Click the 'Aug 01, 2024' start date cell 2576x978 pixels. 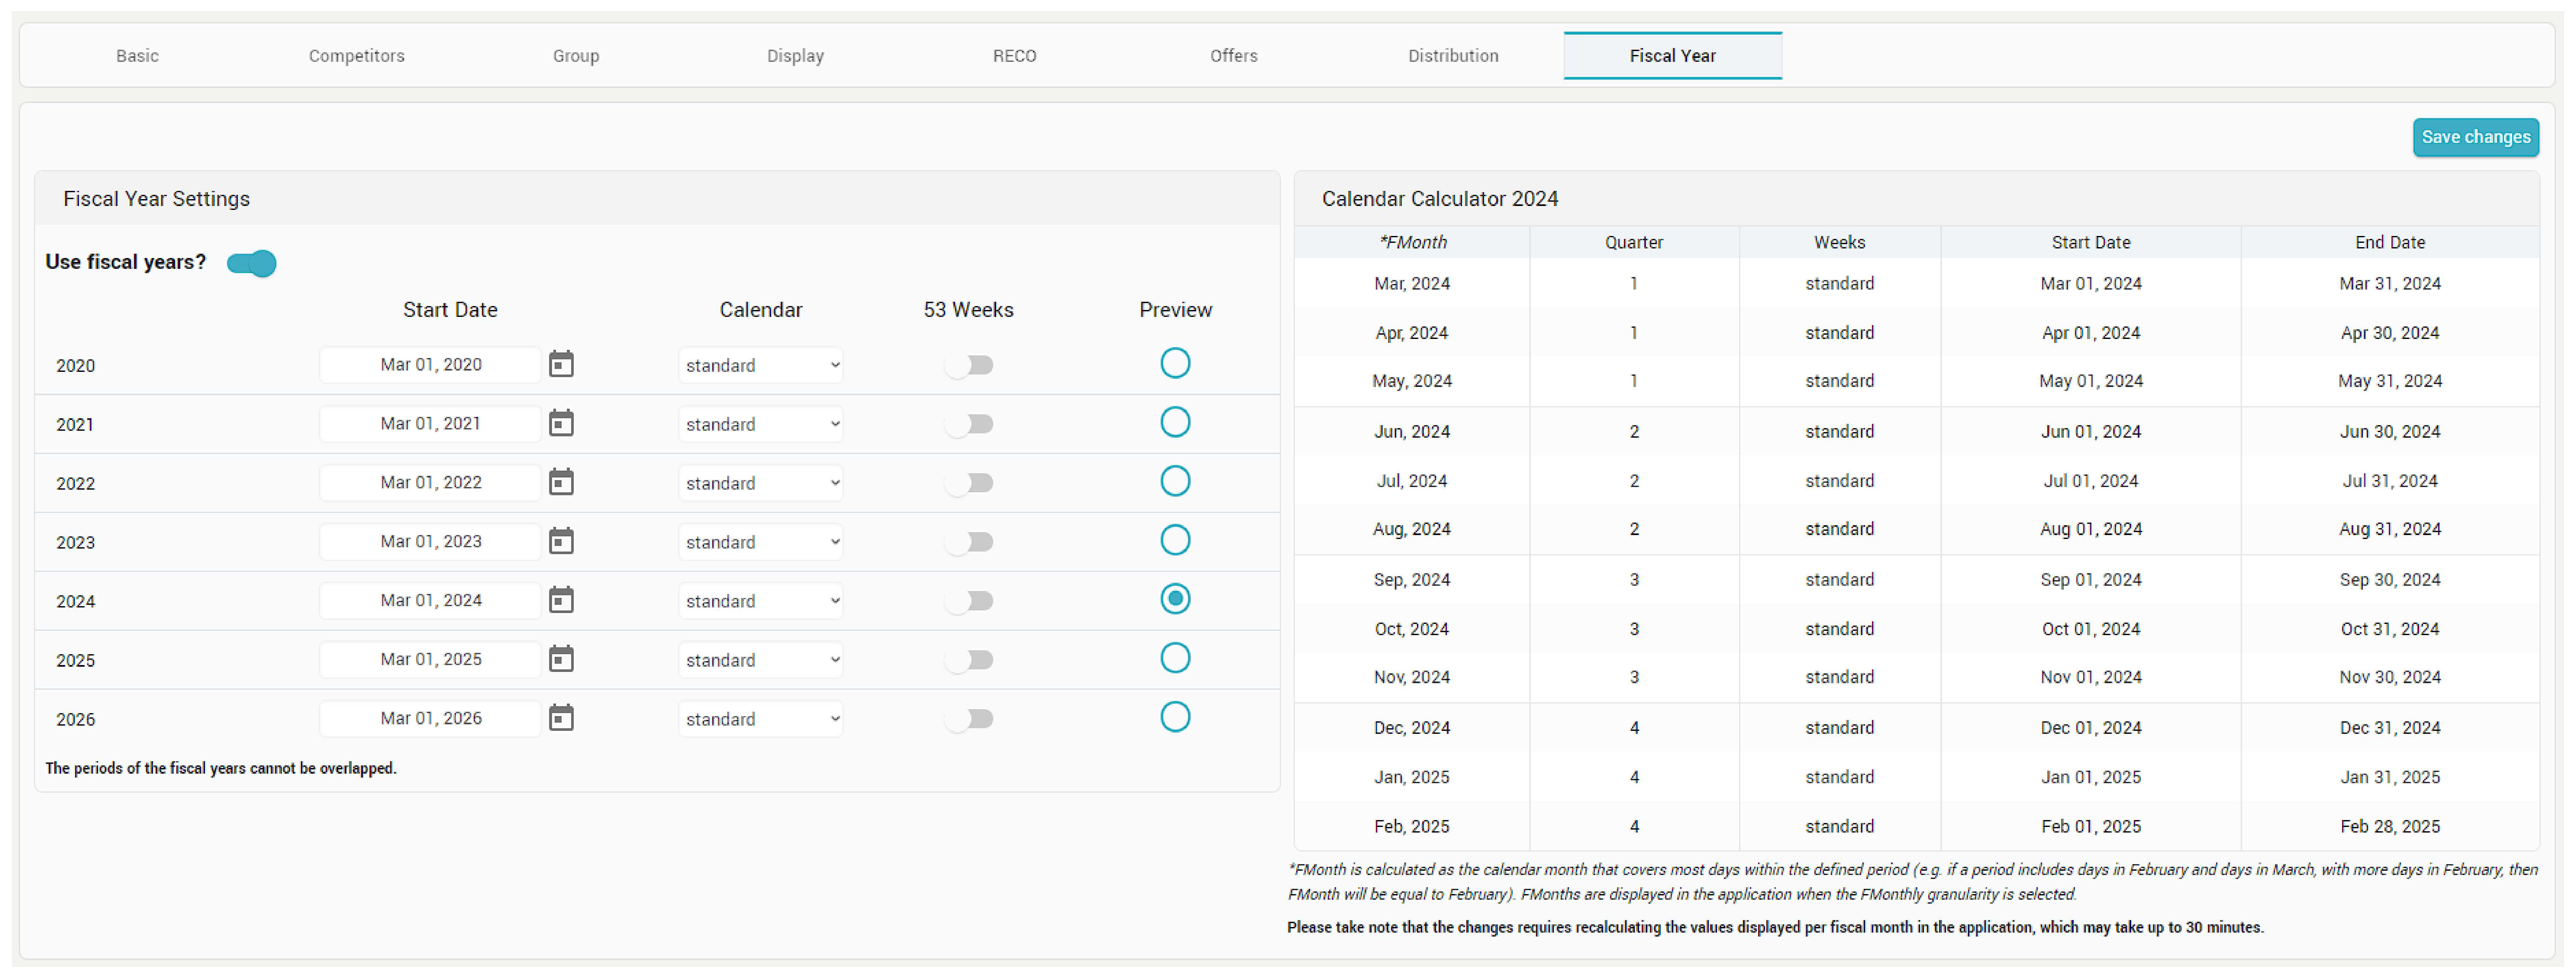pos(2091,529)
